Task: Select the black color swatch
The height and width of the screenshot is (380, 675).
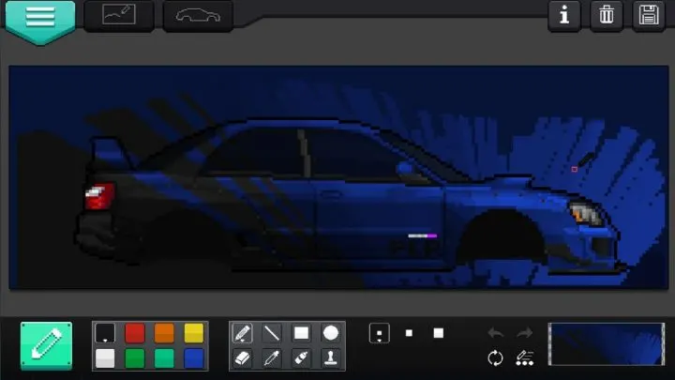Action: tap(106, 333)
